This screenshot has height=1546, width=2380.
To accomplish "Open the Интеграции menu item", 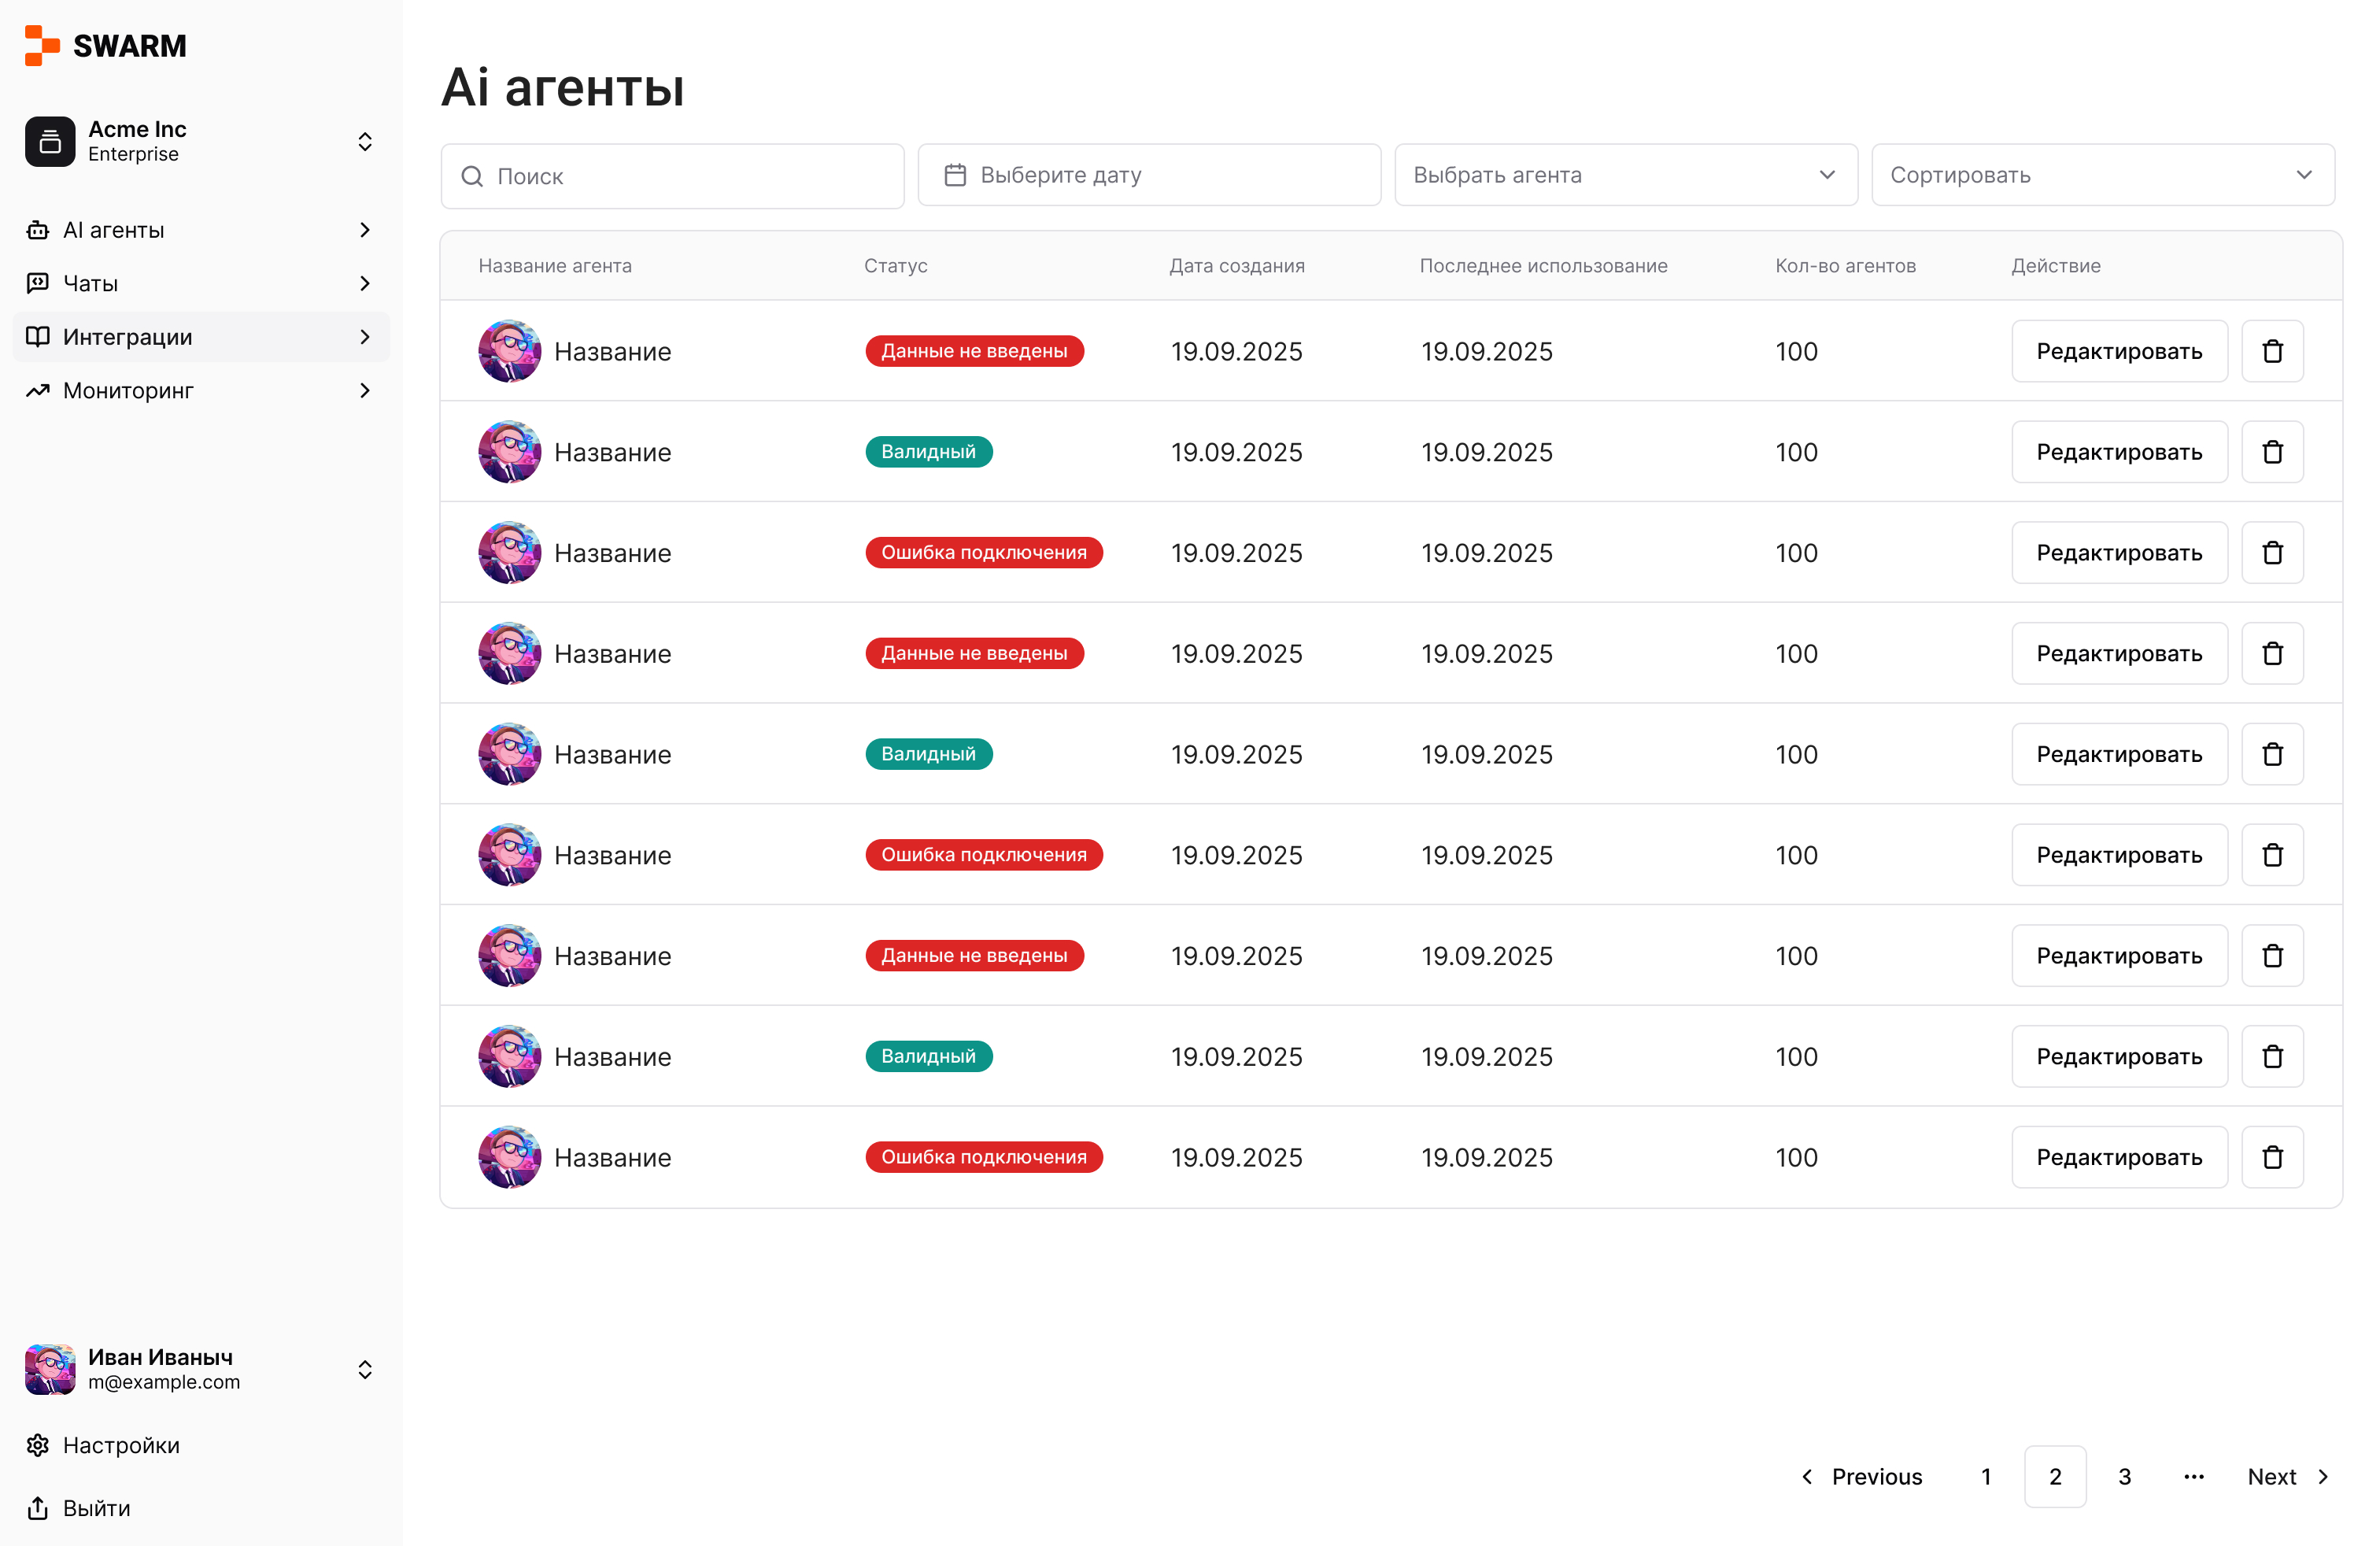I will coord(128,337).
